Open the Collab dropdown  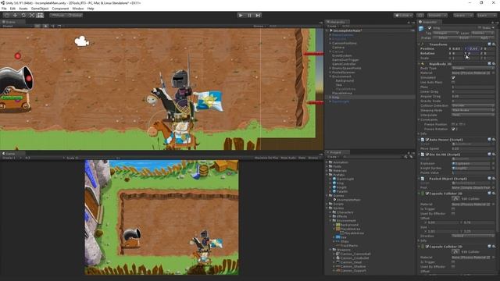pos(403,16)
